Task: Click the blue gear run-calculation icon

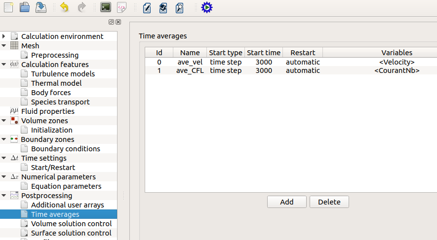Action: (x=206, y=7)
